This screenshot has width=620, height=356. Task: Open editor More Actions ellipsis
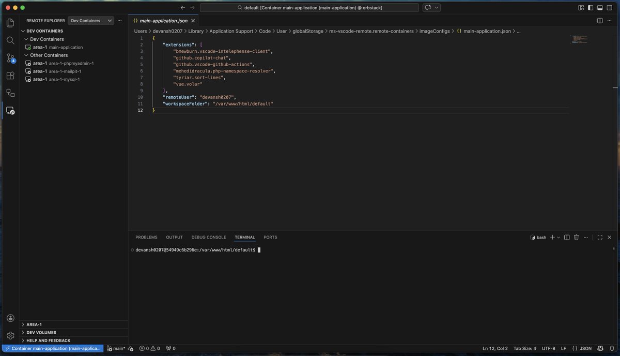[x=610, y=21]
